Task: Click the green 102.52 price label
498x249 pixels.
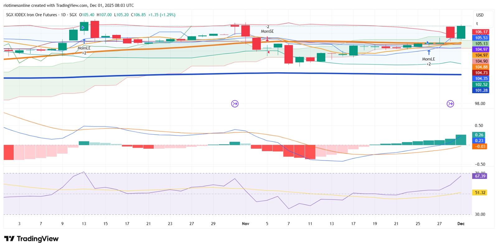Action: click(x=481, y=84)
